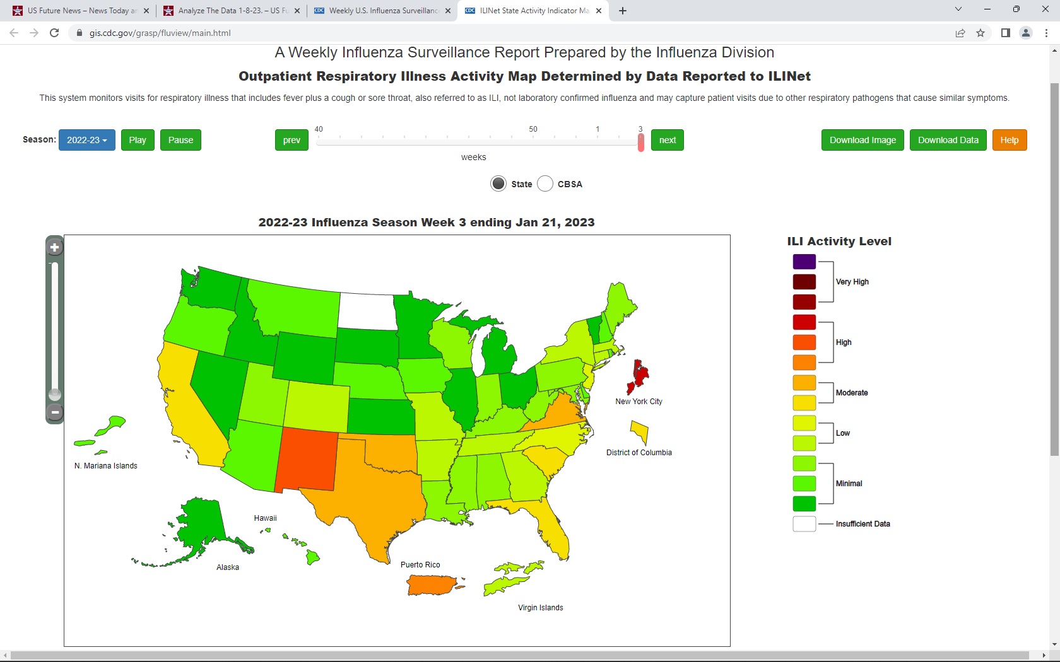Screen dimensions: 1060x662
Task: Open the 2022-23 season dropdown
Action: click(87, 140)
